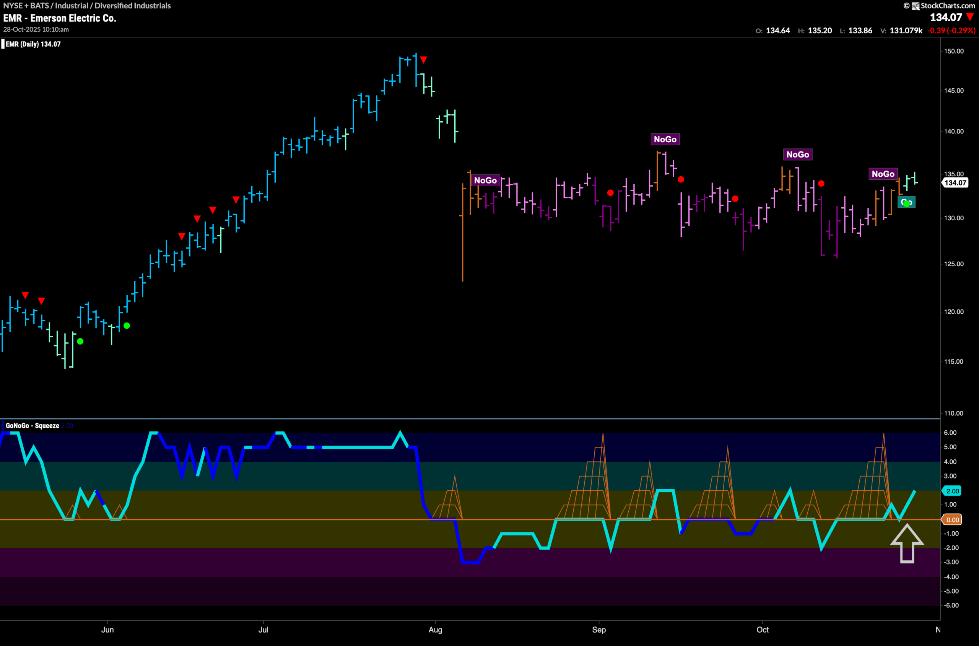Screen dimensions: 979x646
Task: Select the teal 'Go' countertrend icon near latest bars
Action: coord(906,202)
